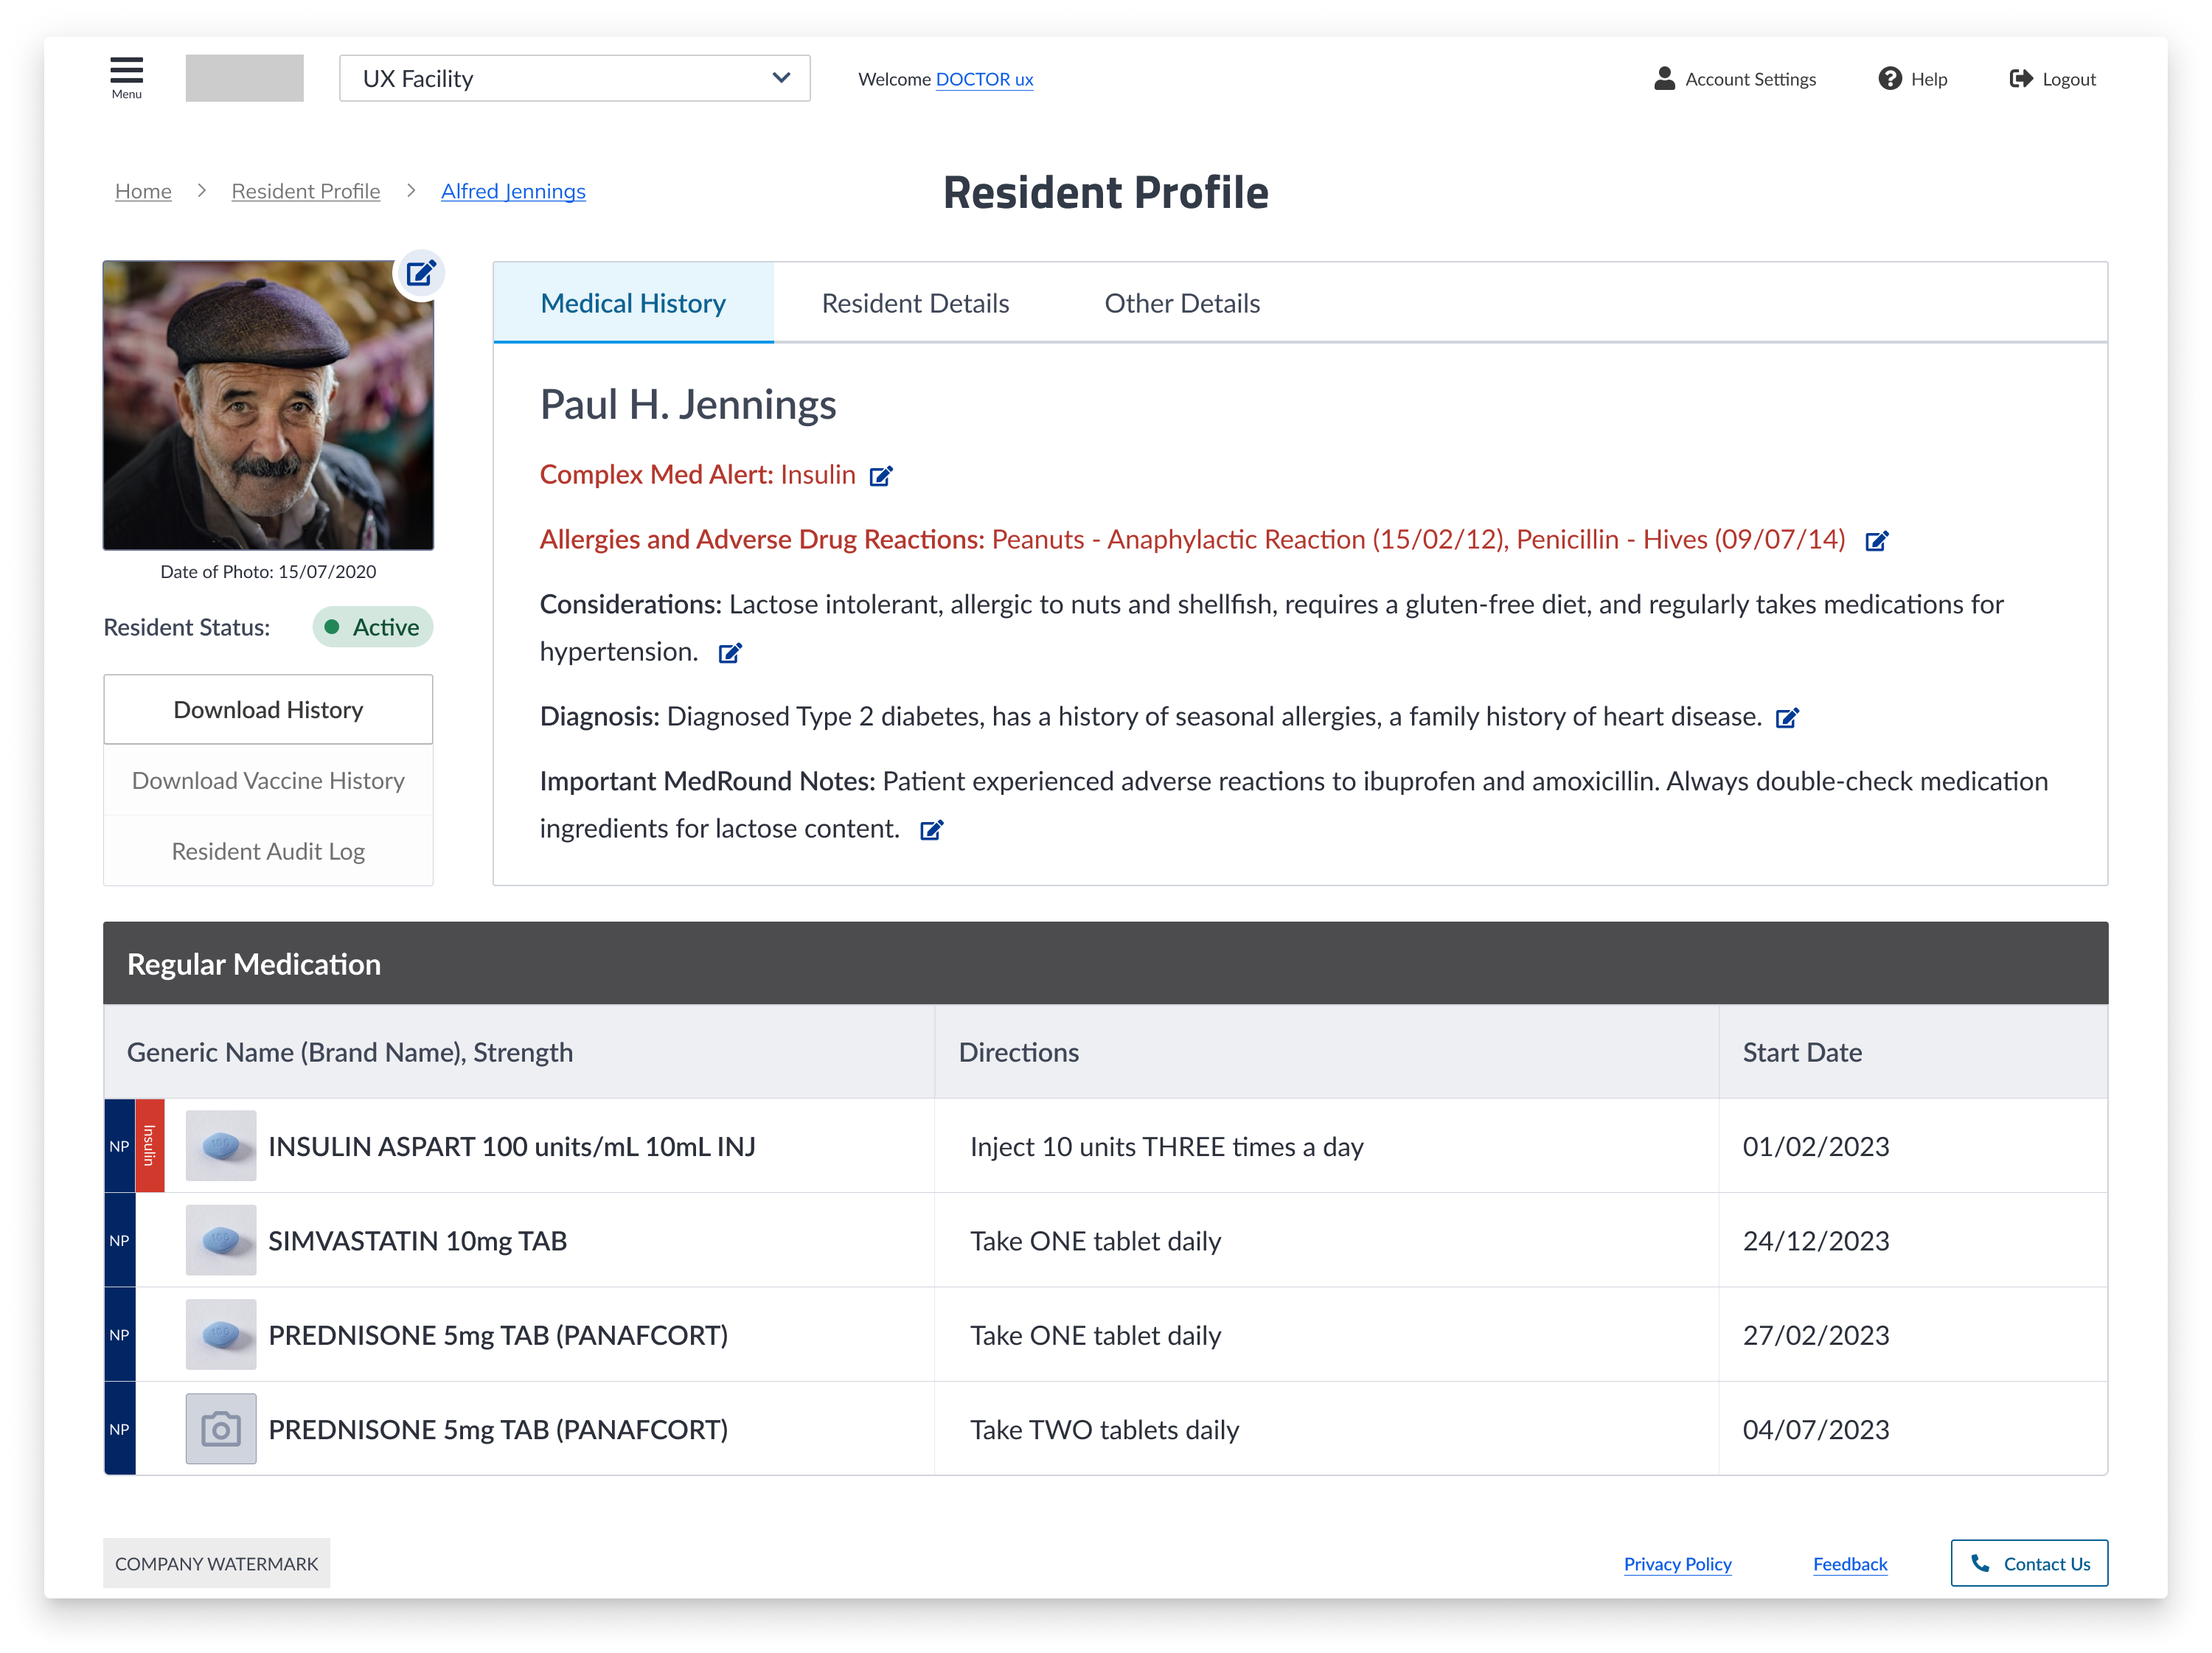Click the Download History button
This screenshot has height=1653, width=2212.
pos(268,710)
